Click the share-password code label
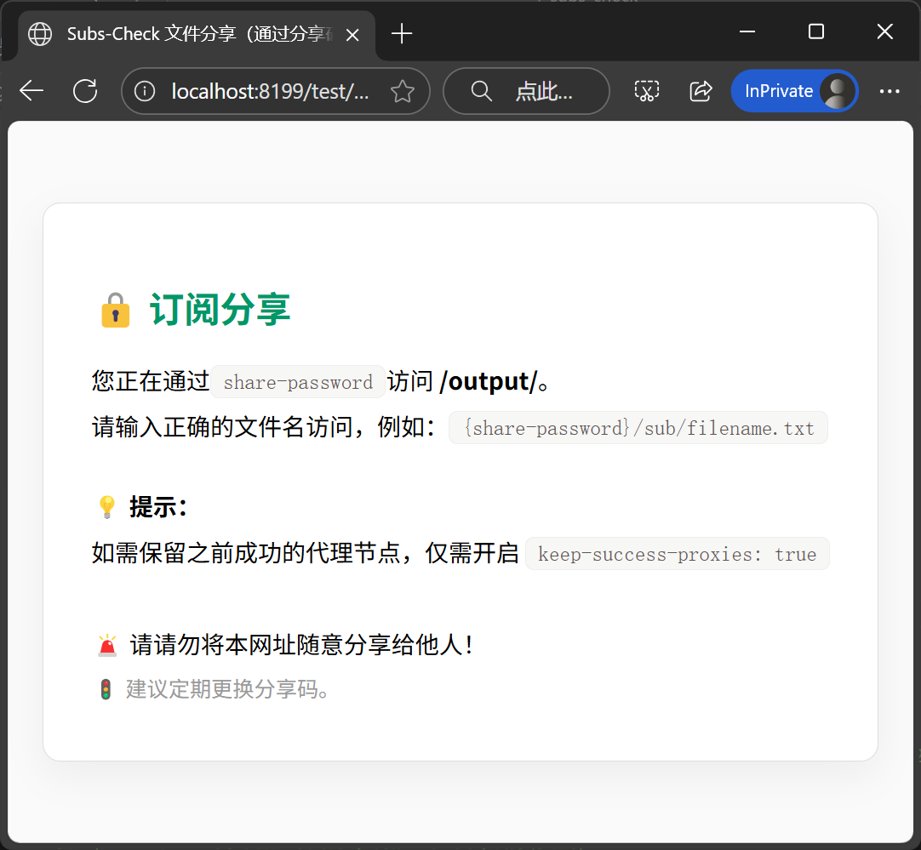This screenshot has width=921, height=850. coord(298,382)
